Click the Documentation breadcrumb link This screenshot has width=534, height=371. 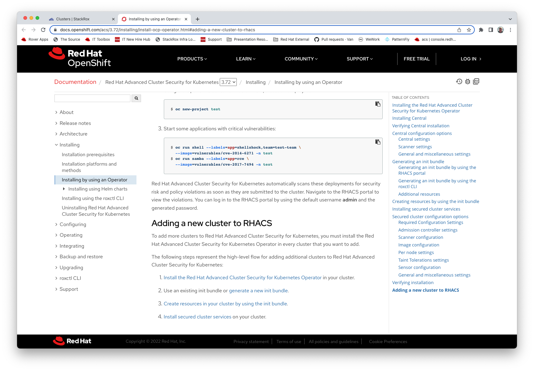point(75,82)
